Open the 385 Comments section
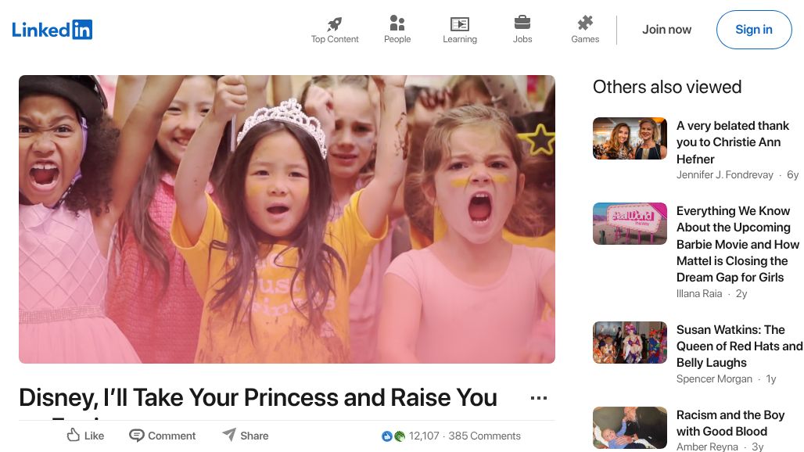Screen dimensions: 804x452 (x=485, y=436)
